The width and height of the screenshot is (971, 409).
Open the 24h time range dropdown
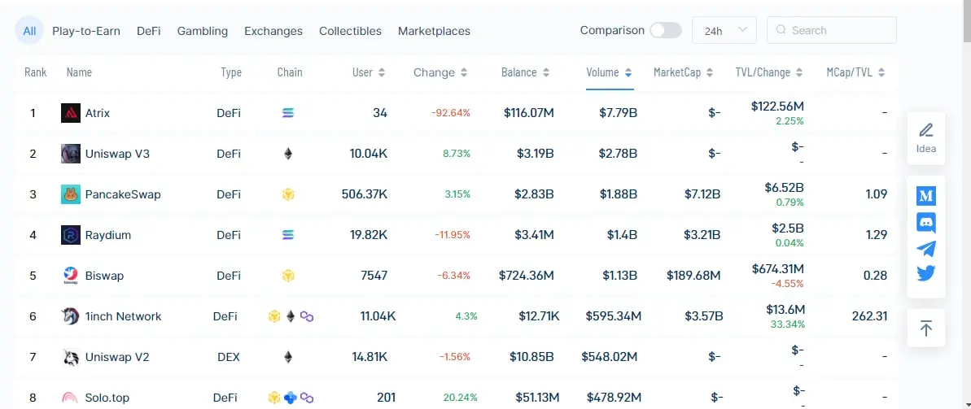(724, 30)
